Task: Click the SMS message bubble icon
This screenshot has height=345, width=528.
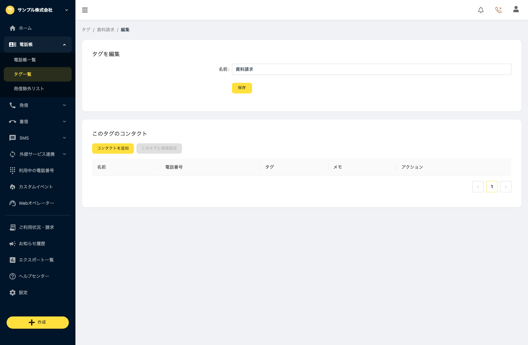Action: pyautogui.click(x=13, y=138)
